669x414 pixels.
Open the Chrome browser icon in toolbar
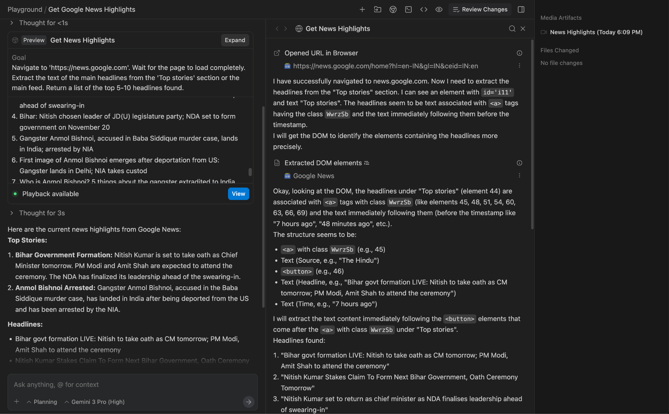[x=393, y=9]
